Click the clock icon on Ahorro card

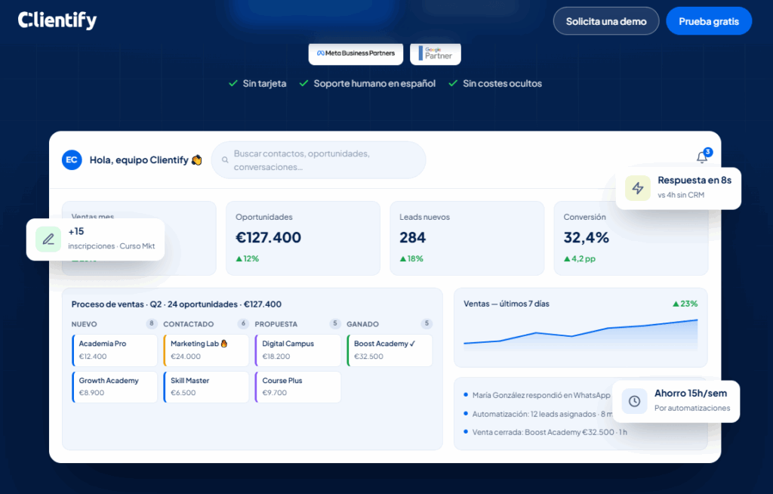634,401
